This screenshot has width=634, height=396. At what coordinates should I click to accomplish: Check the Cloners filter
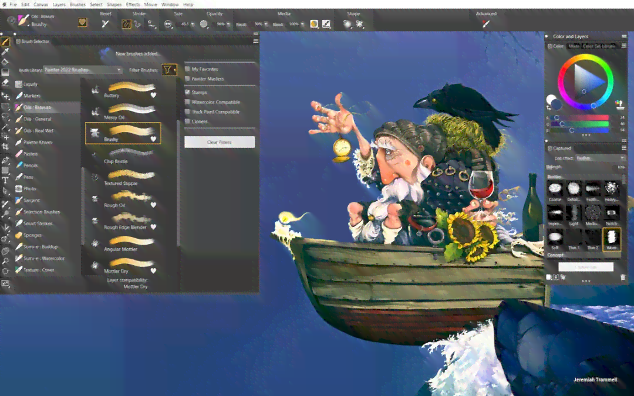(187, 121)
